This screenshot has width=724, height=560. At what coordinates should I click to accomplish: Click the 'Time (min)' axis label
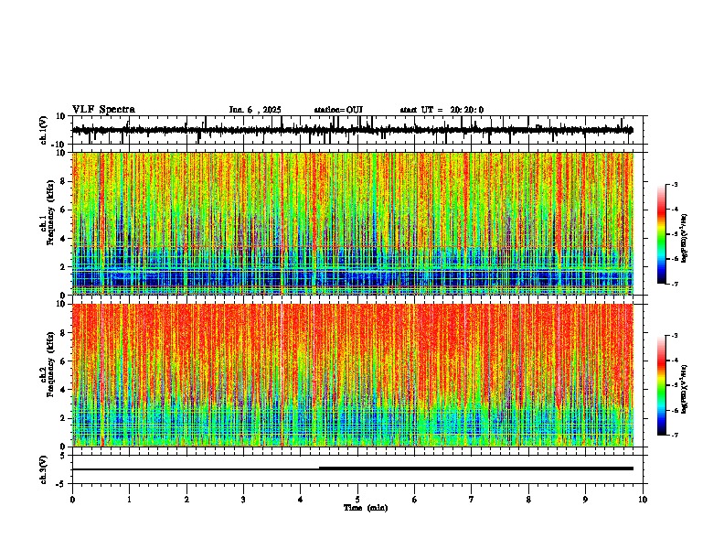[x=366, y=508]
